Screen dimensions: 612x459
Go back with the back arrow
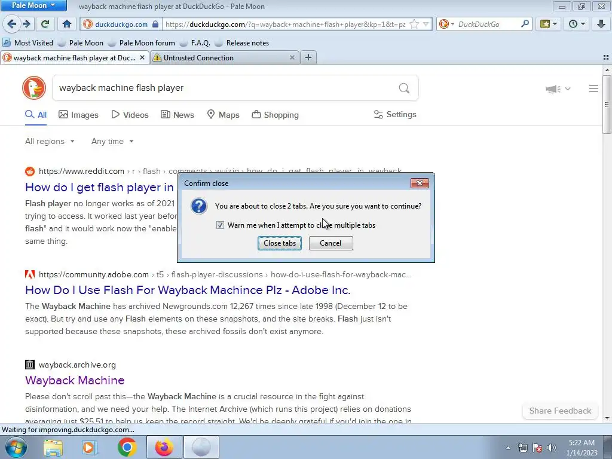pyautogui.click(x=11, y=24)
